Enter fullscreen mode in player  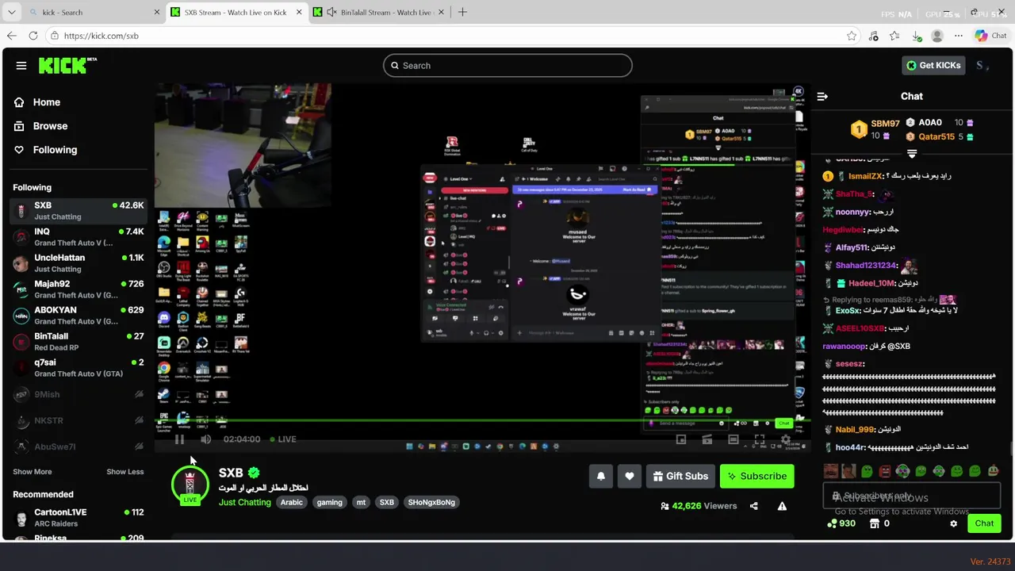[x=760, y=439]
